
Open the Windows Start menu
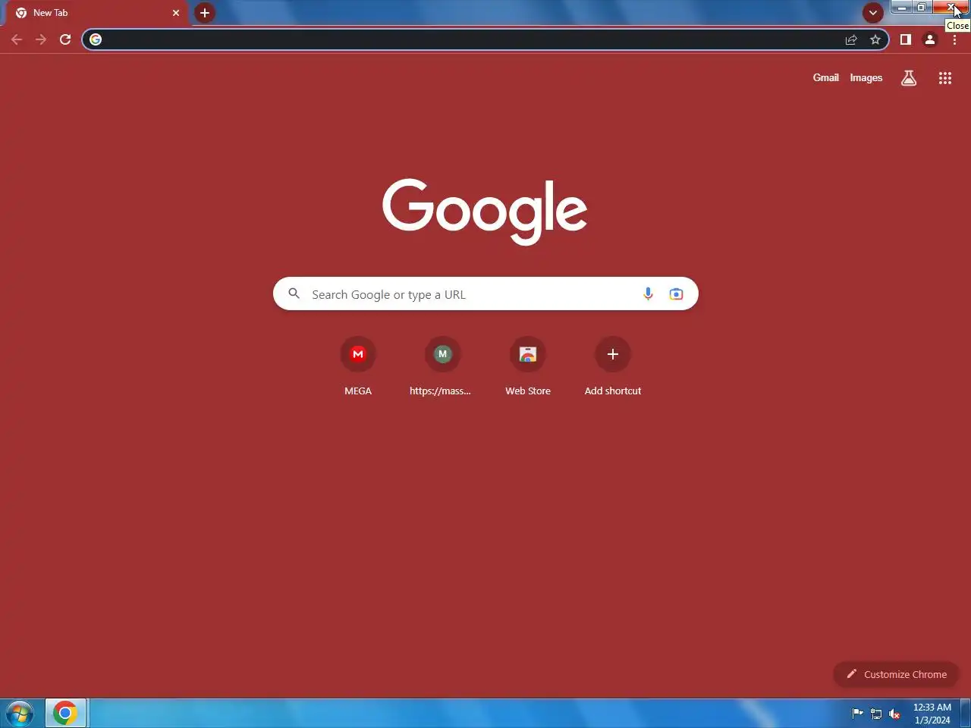tap(20, 714)
